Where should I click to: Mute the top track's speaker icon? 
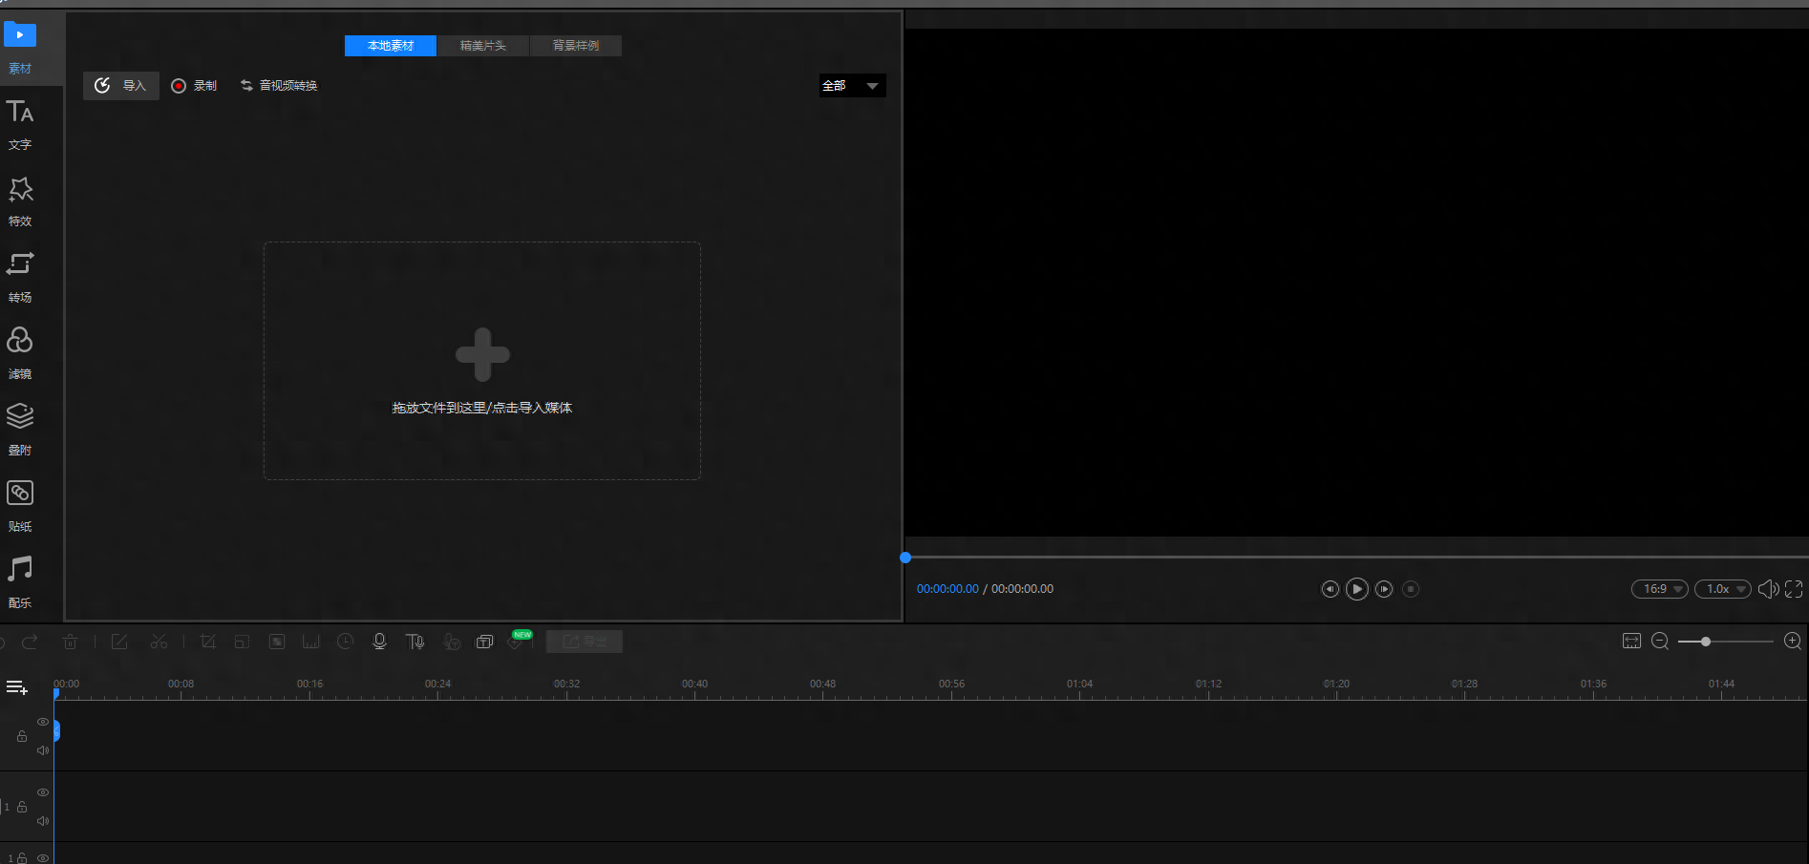pos(43,750)
